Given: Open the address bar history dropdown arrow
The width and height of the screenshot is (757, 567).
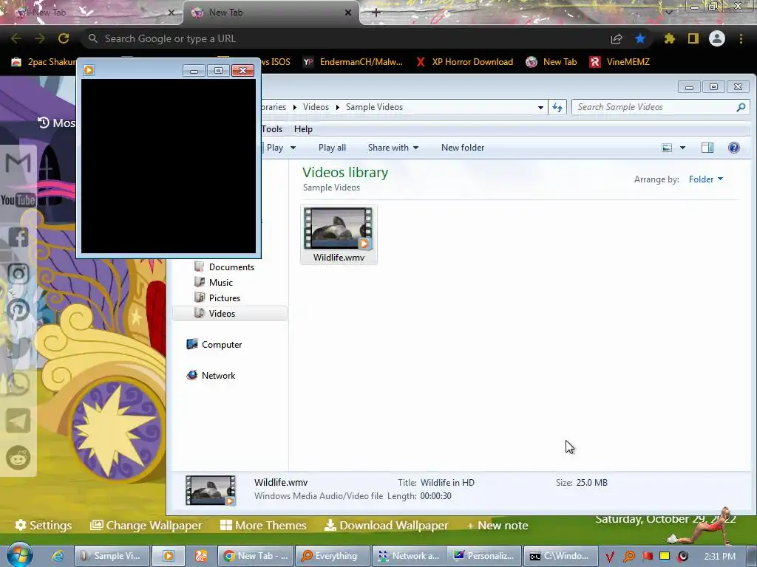Looking at the screenshot, I should click(x=540, y=108).
